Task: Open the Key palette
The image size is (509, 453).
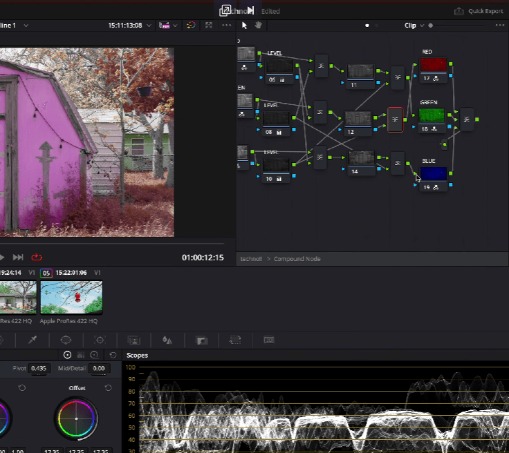Action: click(201, 340)
